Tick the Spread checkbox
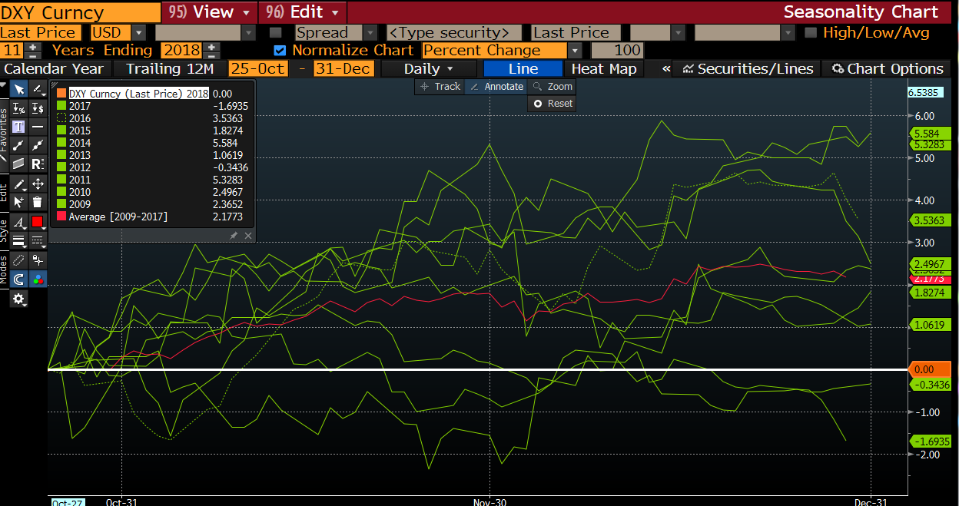959x506 pixels. (276, 33)
